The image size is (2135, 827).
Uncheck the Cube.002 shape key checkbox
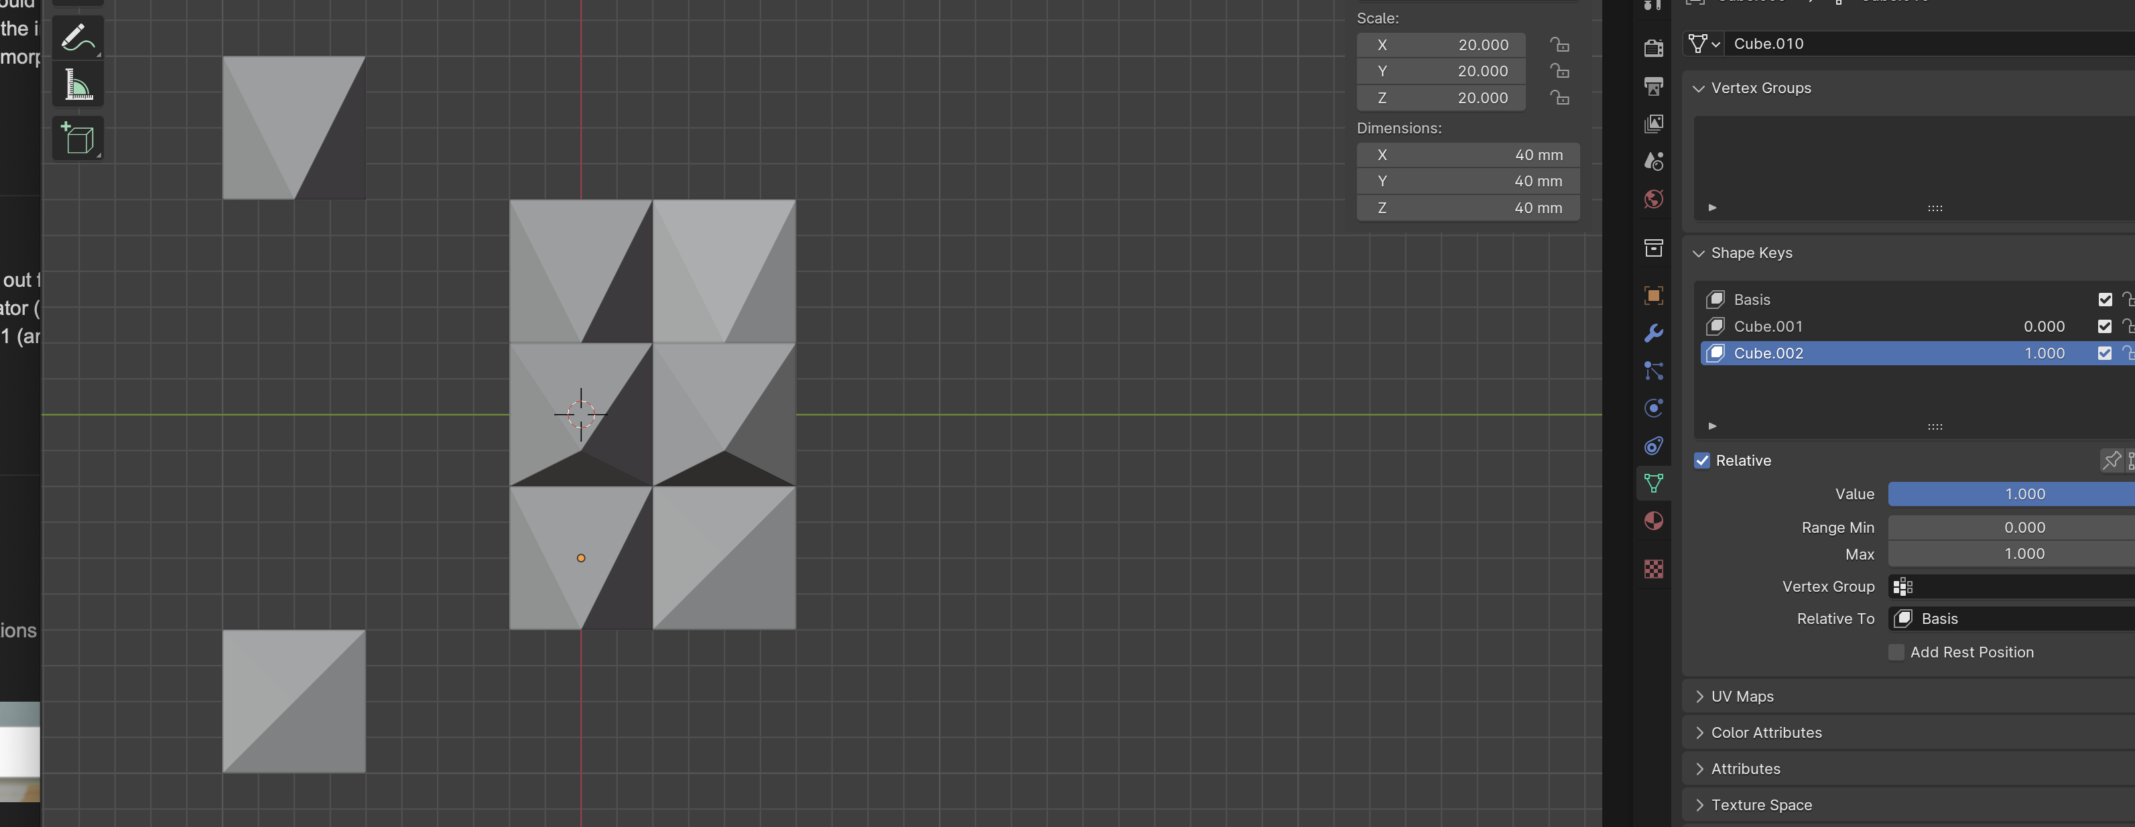[2104, 353]
